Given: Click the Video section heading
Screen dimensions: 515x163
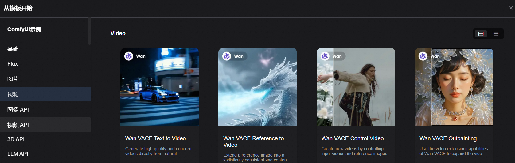Looking at the screenshot, I should [x=118, y=33].
